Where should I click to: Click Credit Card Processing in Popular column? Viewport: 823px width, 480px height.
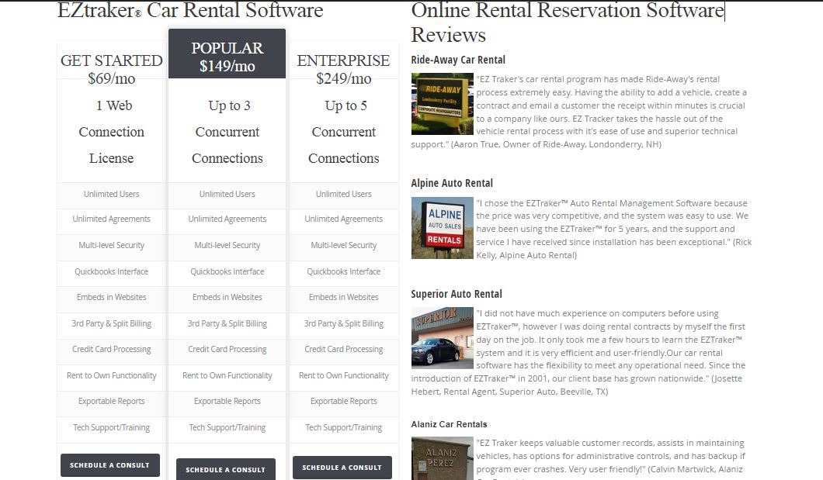(x=227, y=349)
